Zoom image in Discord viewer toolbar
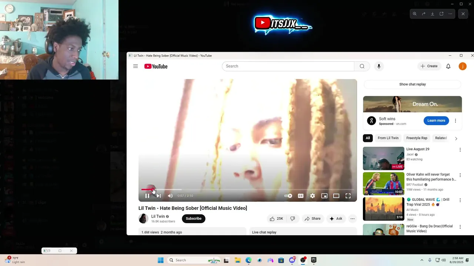Screen dimensions: 474x266 [414, 14]
